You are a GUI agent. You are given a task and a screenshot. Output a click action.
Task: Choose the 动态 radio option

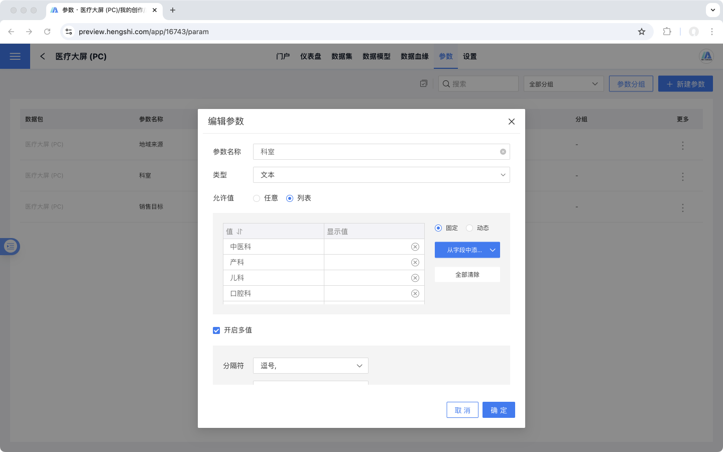point(469,228)
